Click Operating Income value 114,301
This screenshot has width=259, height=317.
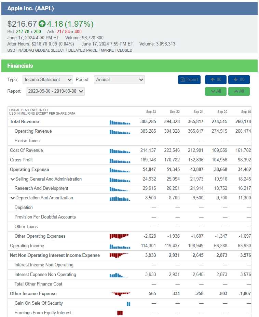(x=148, y=246)
